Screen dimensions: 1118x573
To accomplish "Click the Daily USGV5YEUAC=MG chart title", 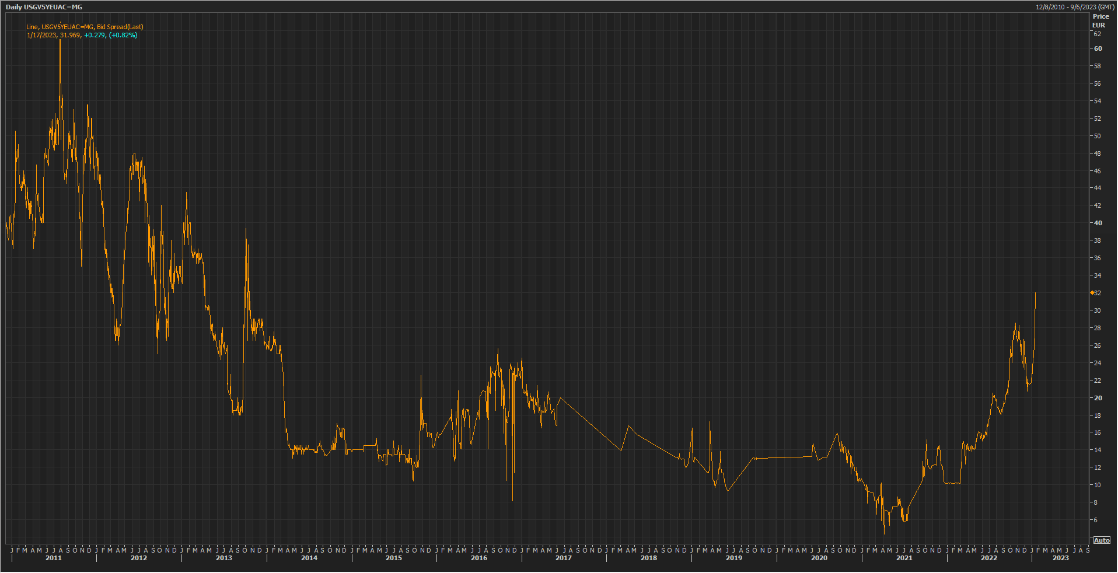I will 44,7.
